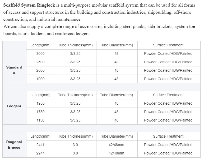
Task: Click the Standards row header cell
Action: pyautogui.click(x=14, y=62)
